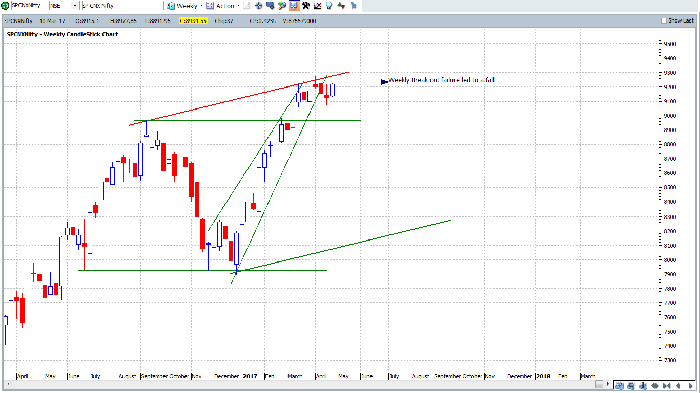The image size is (700, 393).
Task: Click the red and green triangles icon
Action: pos(341,6)
